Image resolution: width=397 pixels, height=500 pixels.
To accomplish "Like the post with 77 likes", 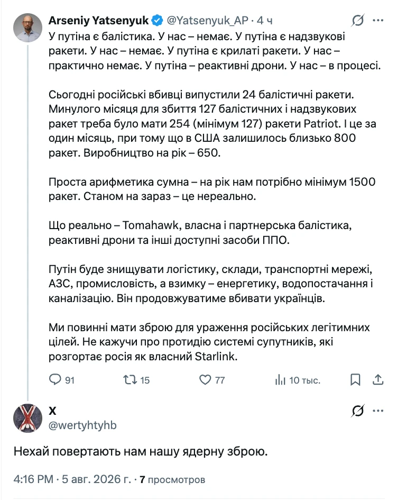I will point(212,380).
